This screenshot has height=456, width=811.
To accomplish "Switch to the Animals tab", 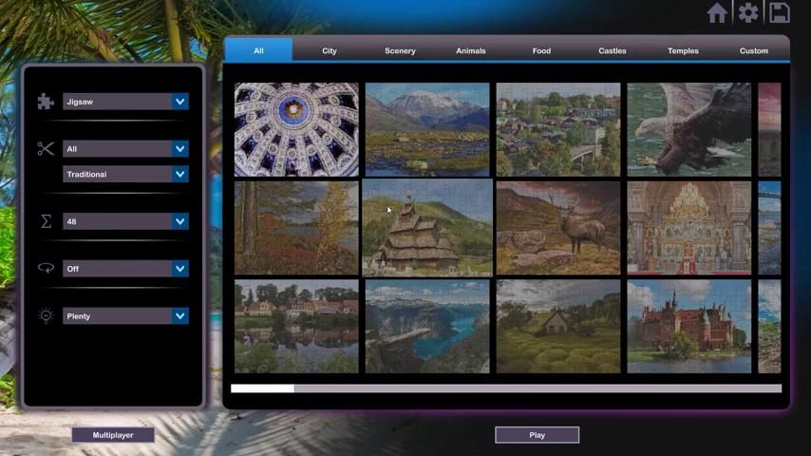I will click(x=470, y=50).
